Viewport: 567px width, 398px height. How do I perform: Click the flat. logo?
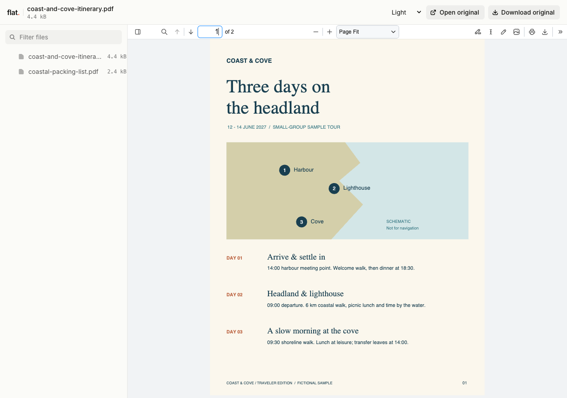[x=13, y=12]
